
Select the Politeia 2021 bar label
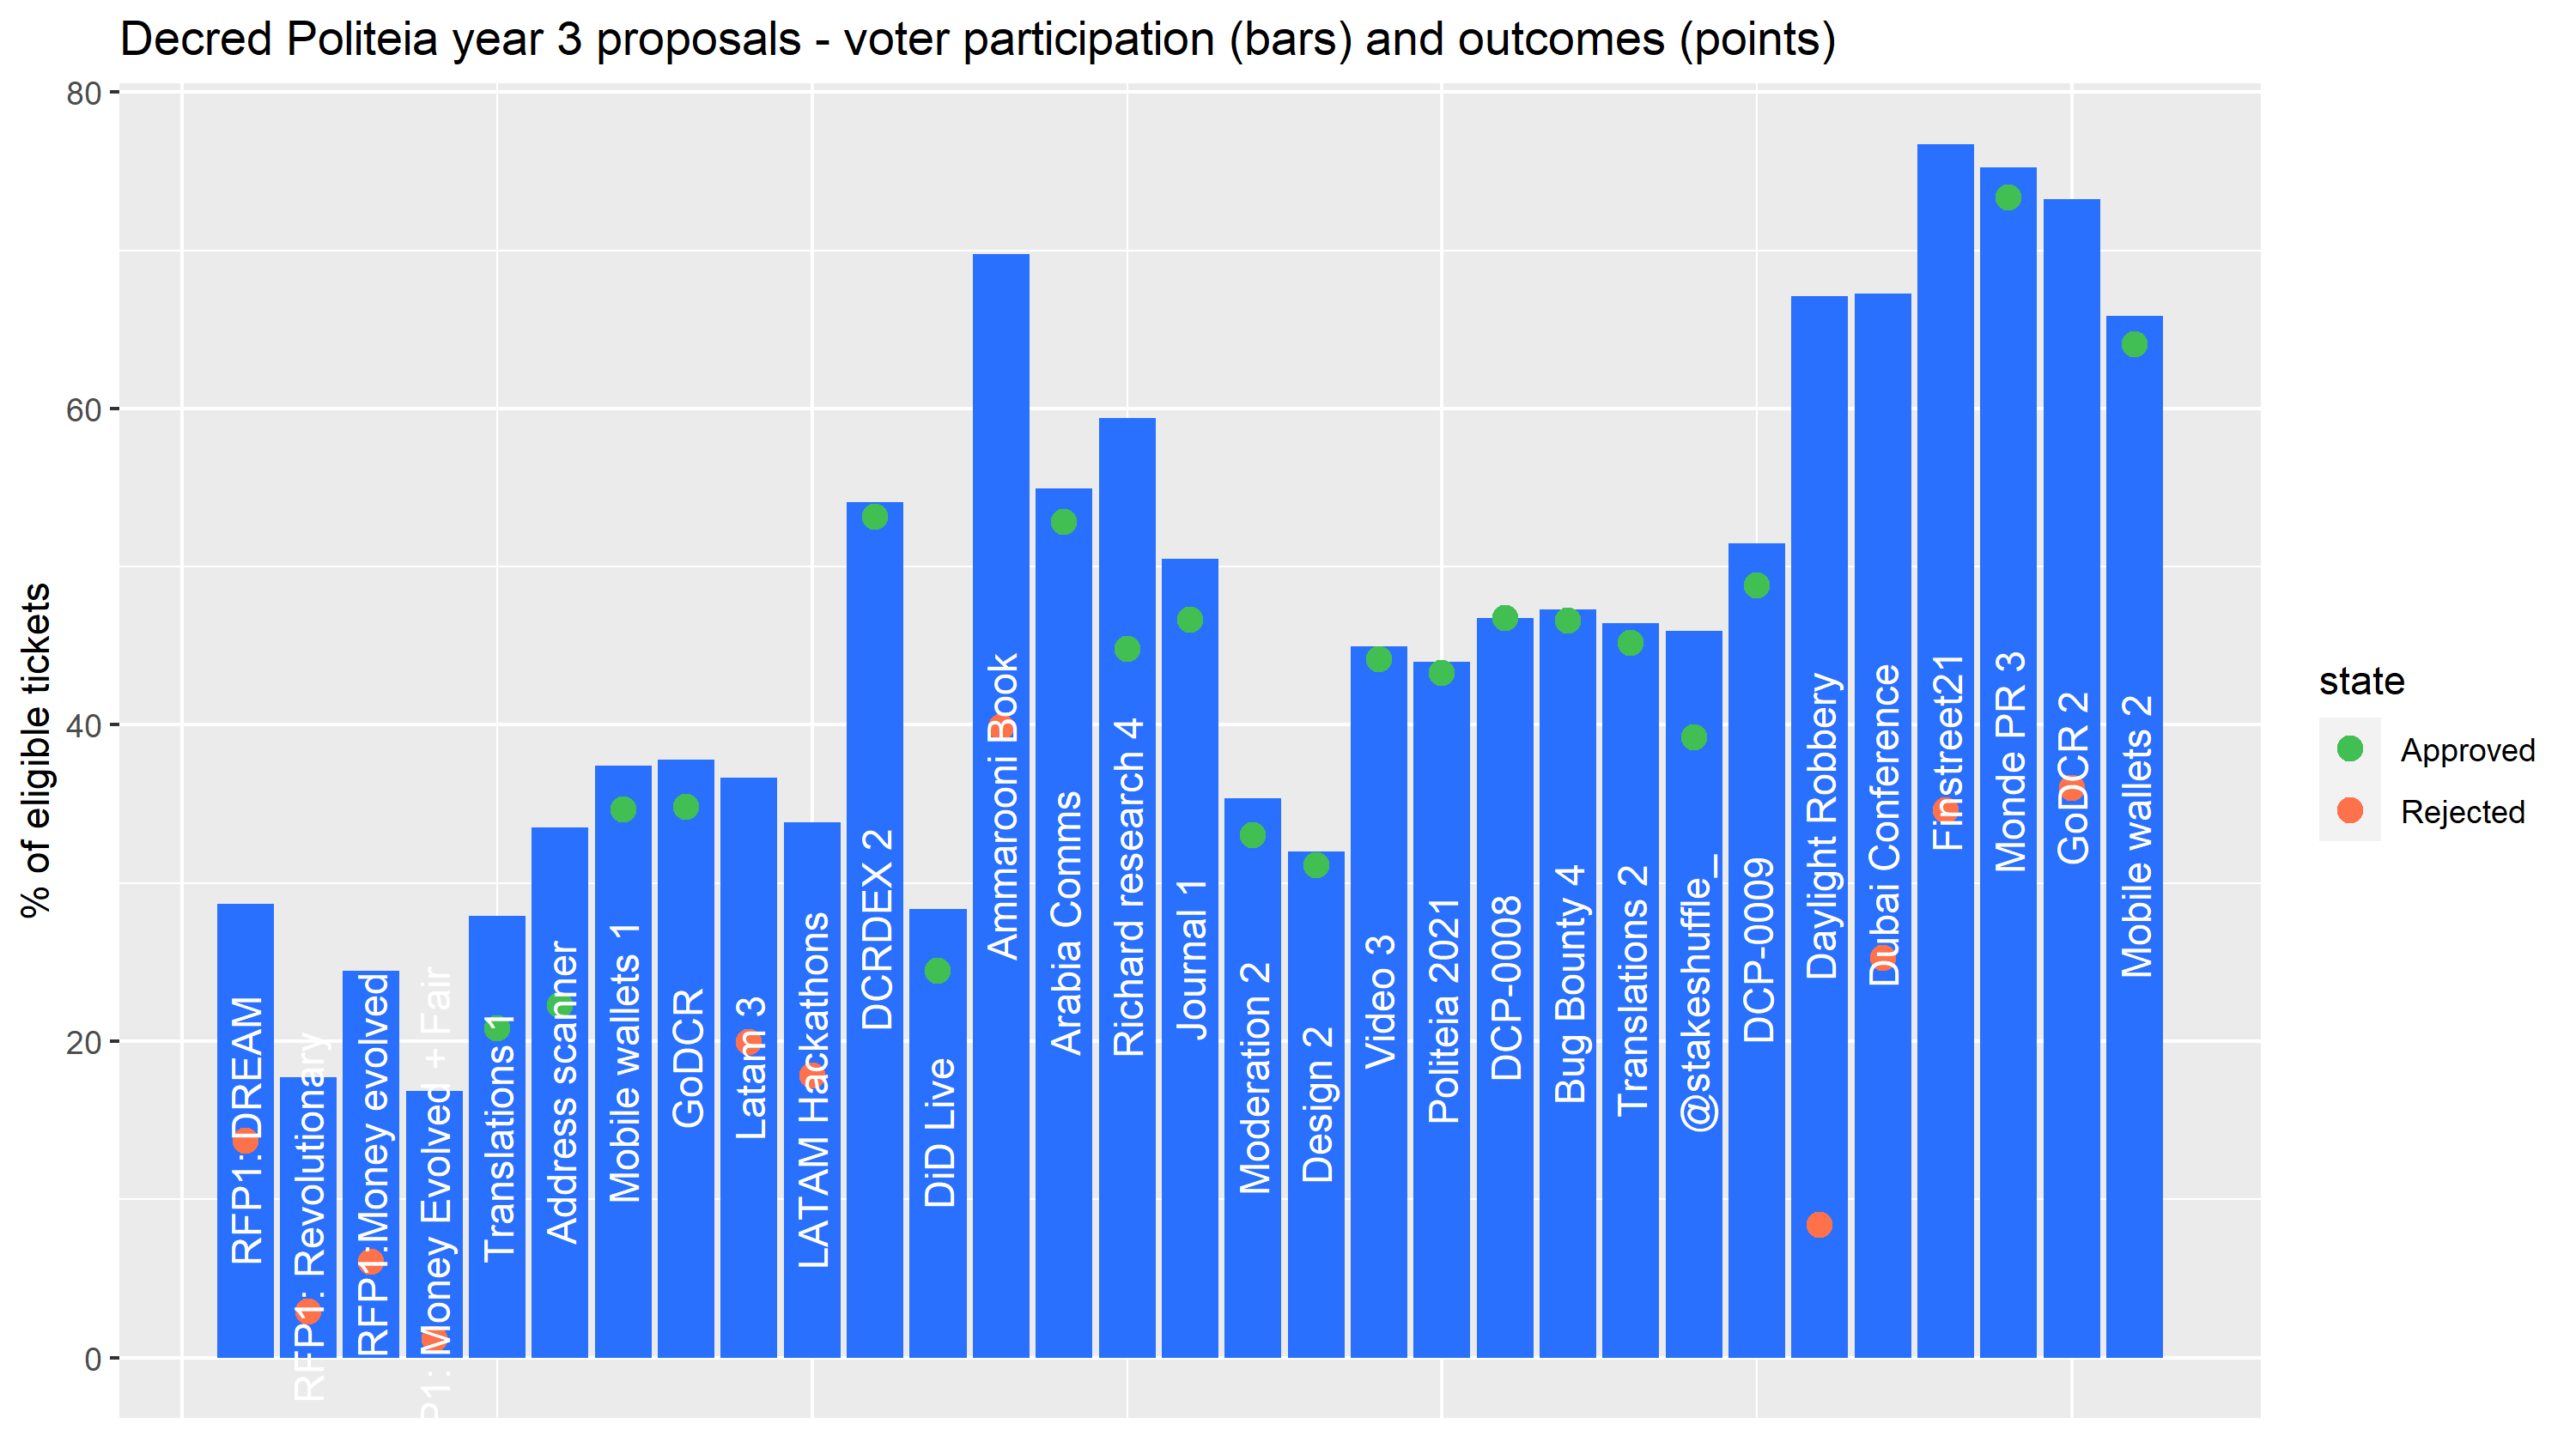(1444, 1011)
